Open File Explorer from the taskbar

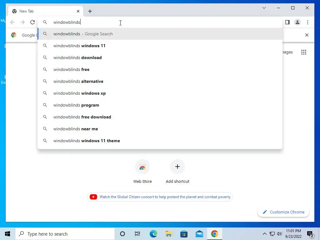pos(168,234)
